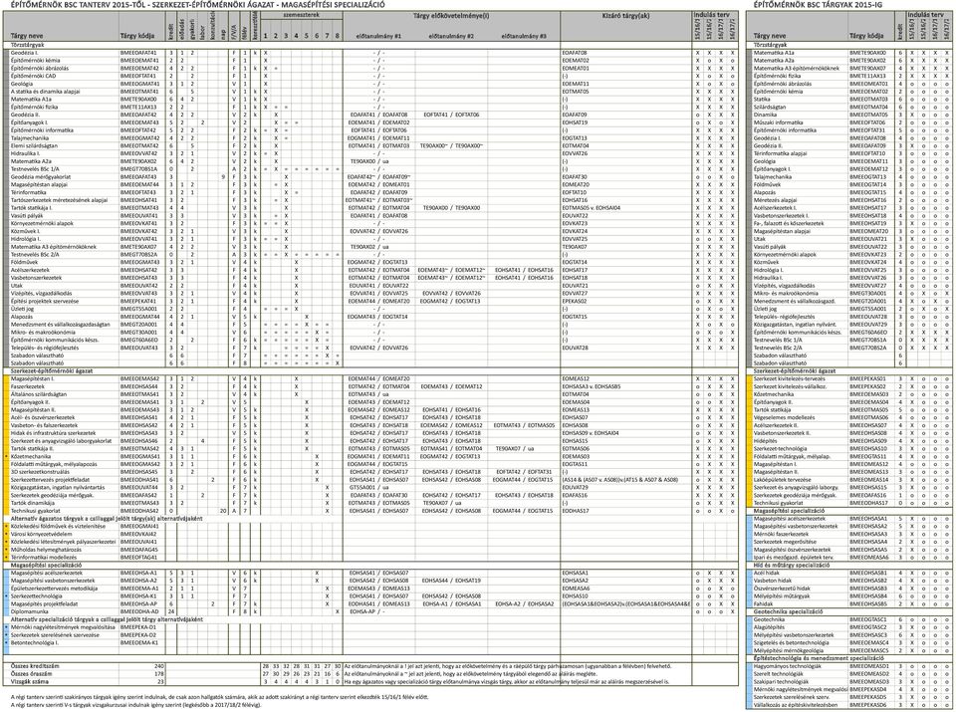Click code BMEEOFTAT10 for Térinformatika alapjai
Screen dimensions: 956x712
tap(867, 154)
